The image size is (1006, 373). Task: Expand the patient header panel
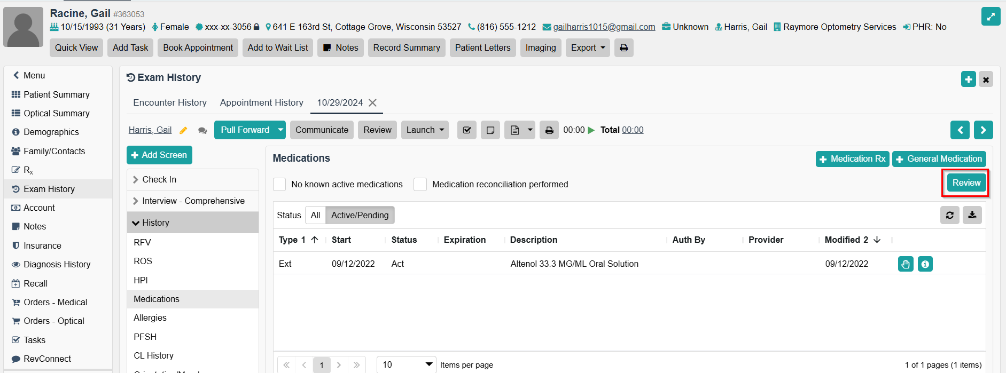991,17
